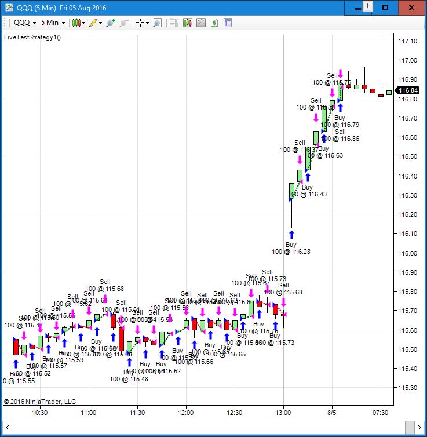
Task: Click the 07:30 time axis label
Action: point(380,413)
